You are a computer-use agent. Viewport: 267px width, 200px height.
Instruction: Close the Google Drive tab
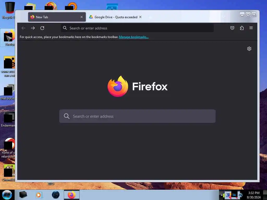click(x=140, y=17)
